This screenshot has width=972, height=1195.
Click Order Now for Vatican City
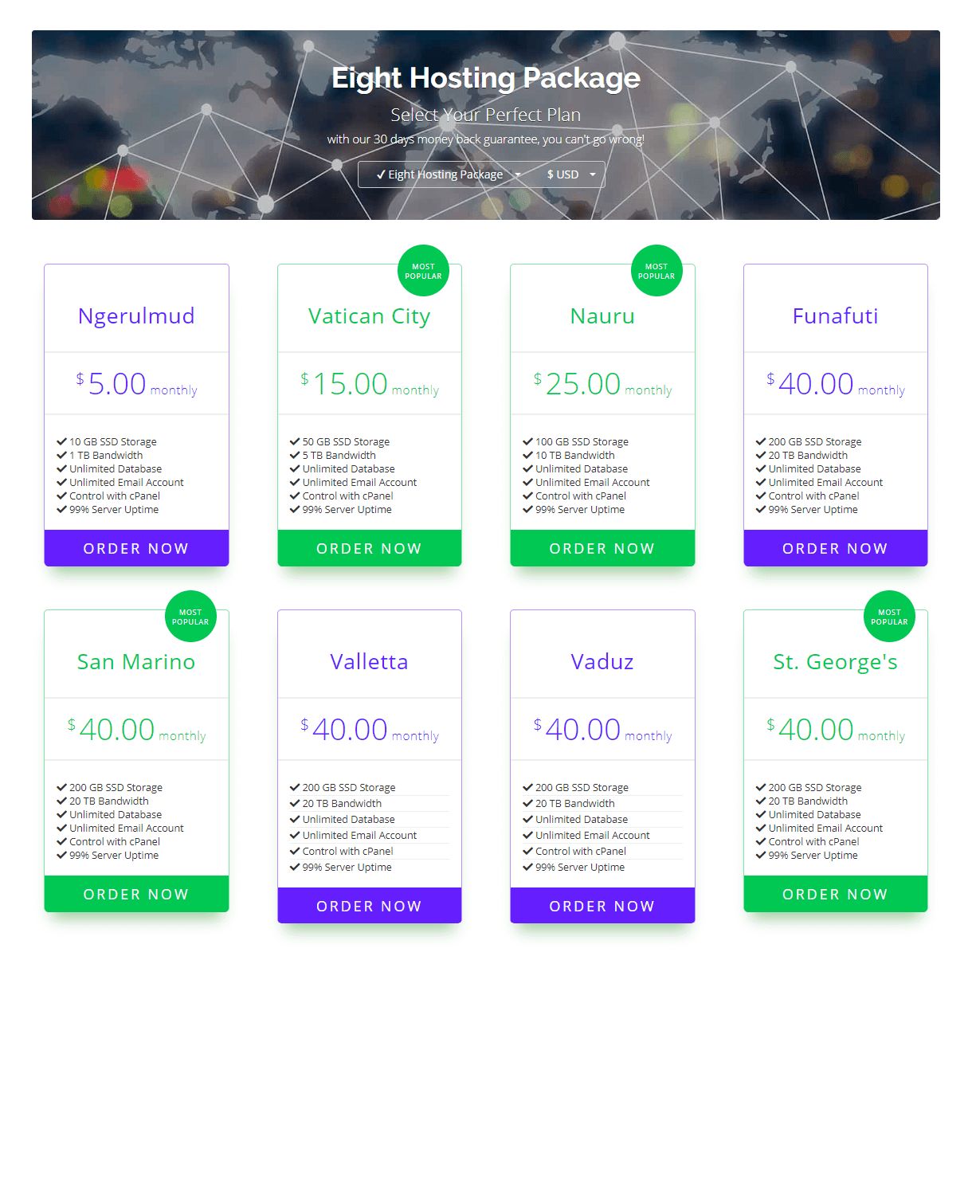pyautogui.click(x=369, y=548)
